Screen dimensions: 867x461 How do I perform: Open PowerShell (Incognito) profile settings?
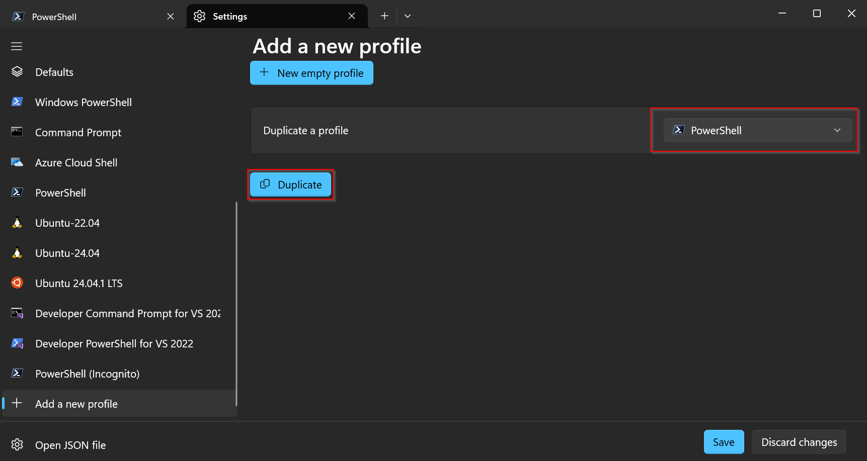click(x=119, y=374)
